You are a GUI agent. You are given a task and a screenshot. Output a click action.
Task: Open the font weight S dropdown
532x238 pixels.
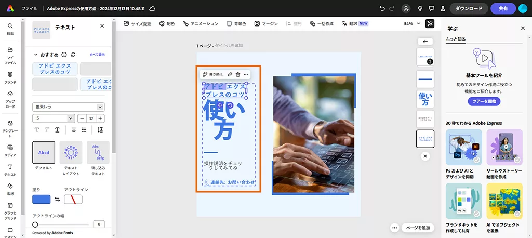54,118
